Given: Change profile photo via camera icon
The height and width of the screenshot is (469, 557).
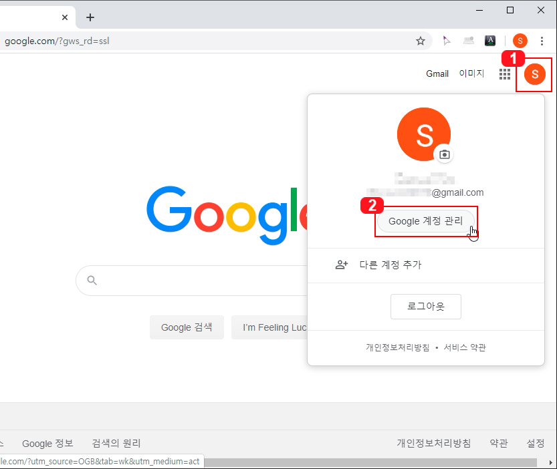Looking at the screenshot, I should (x=445, y=154).
